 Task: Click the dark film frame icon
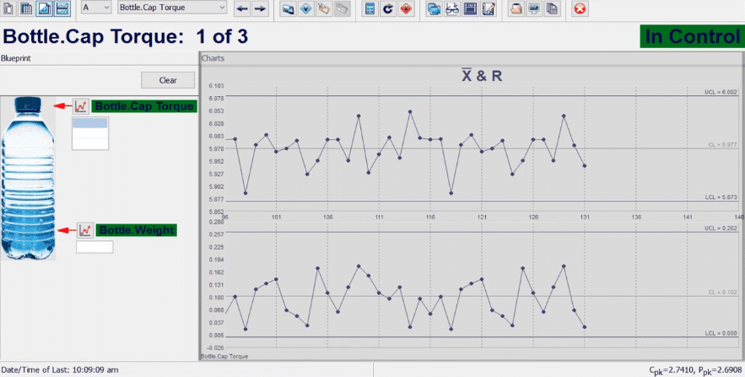tap(470, 8)
